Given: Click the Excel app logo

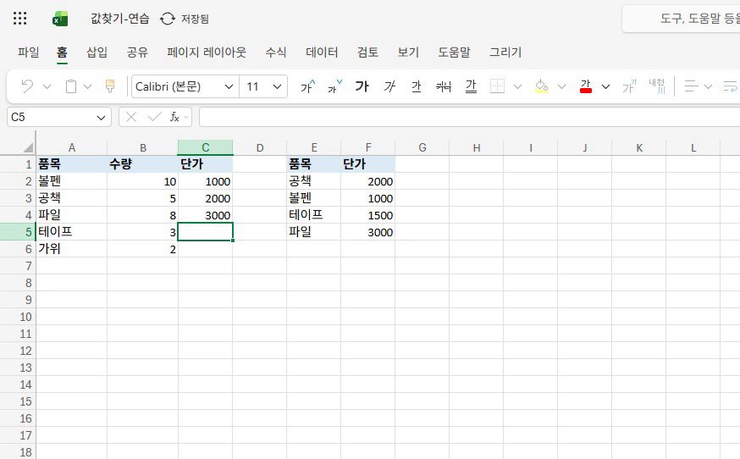Looking at the screenshot, I should [60, 19].
